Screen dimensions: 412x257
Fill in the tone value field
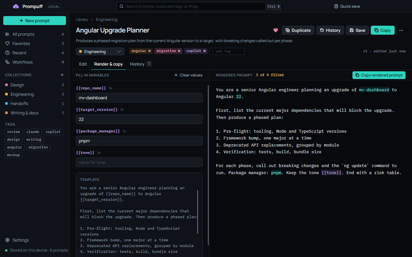[139, 162]
